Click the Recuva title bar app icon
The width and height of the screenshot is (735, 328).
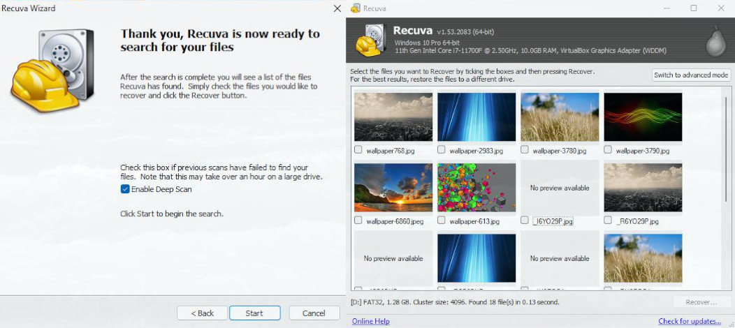coord(356,8)
